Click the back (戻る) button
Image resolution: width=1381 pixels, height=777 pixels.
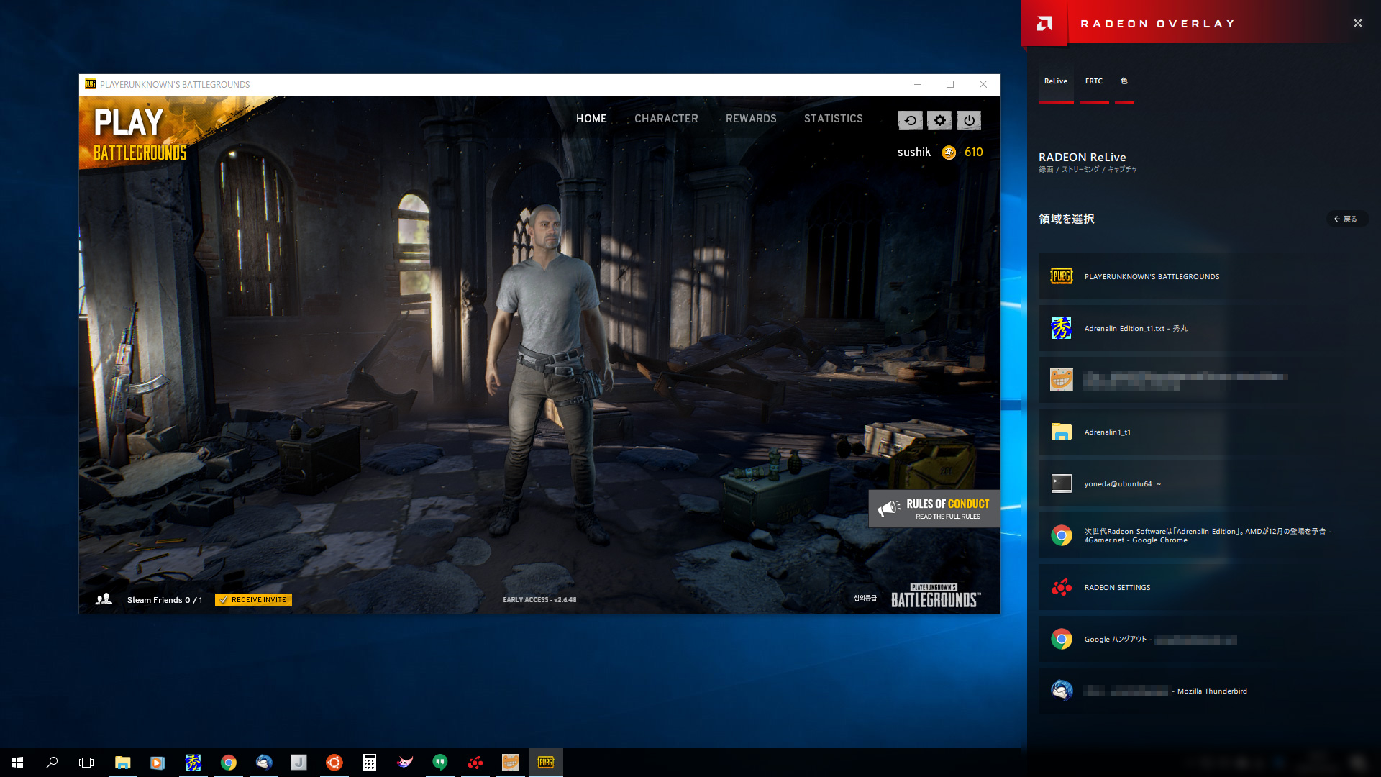pos(1345,219)
